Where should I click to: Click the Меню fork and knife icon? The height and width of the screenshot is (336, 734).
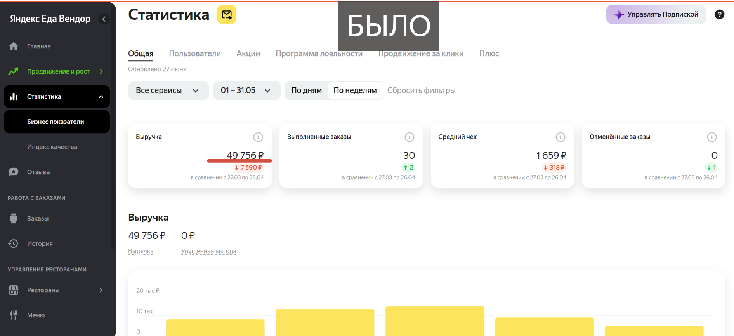[14, 315]
